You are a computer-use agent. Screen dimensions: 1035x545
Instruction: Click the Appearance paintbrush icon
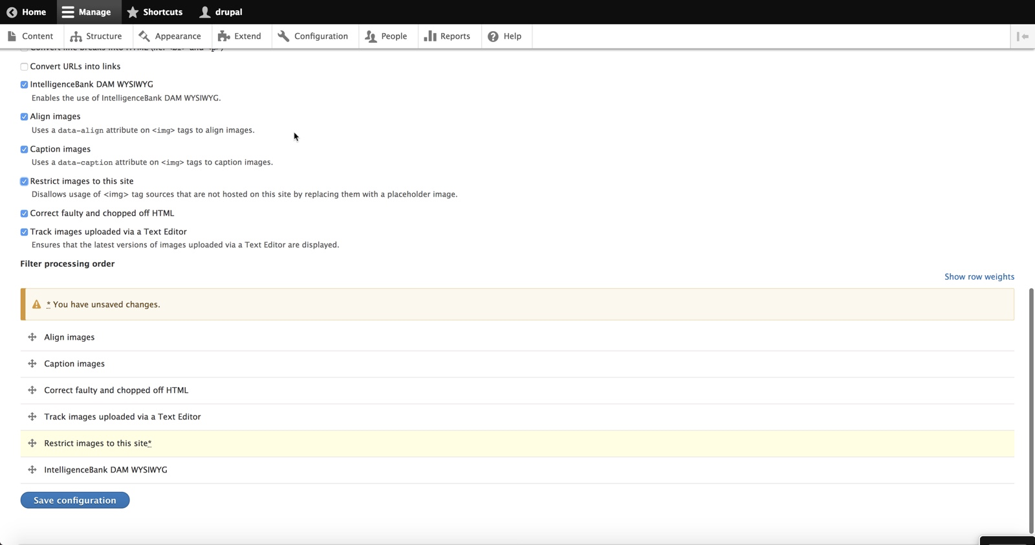144,36
